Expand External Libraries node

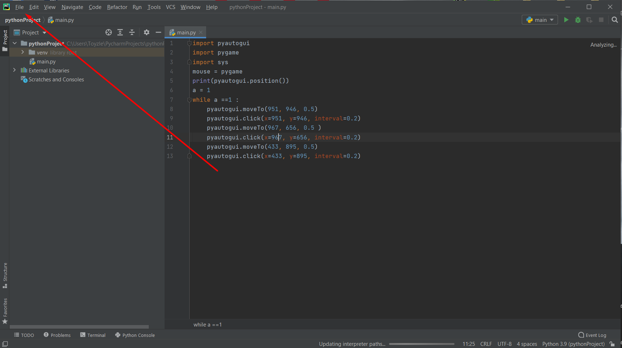pos(14,70)
